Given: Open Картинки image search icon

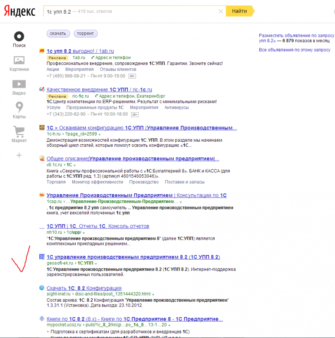Looking at the screenshot, I should (19, 60).
